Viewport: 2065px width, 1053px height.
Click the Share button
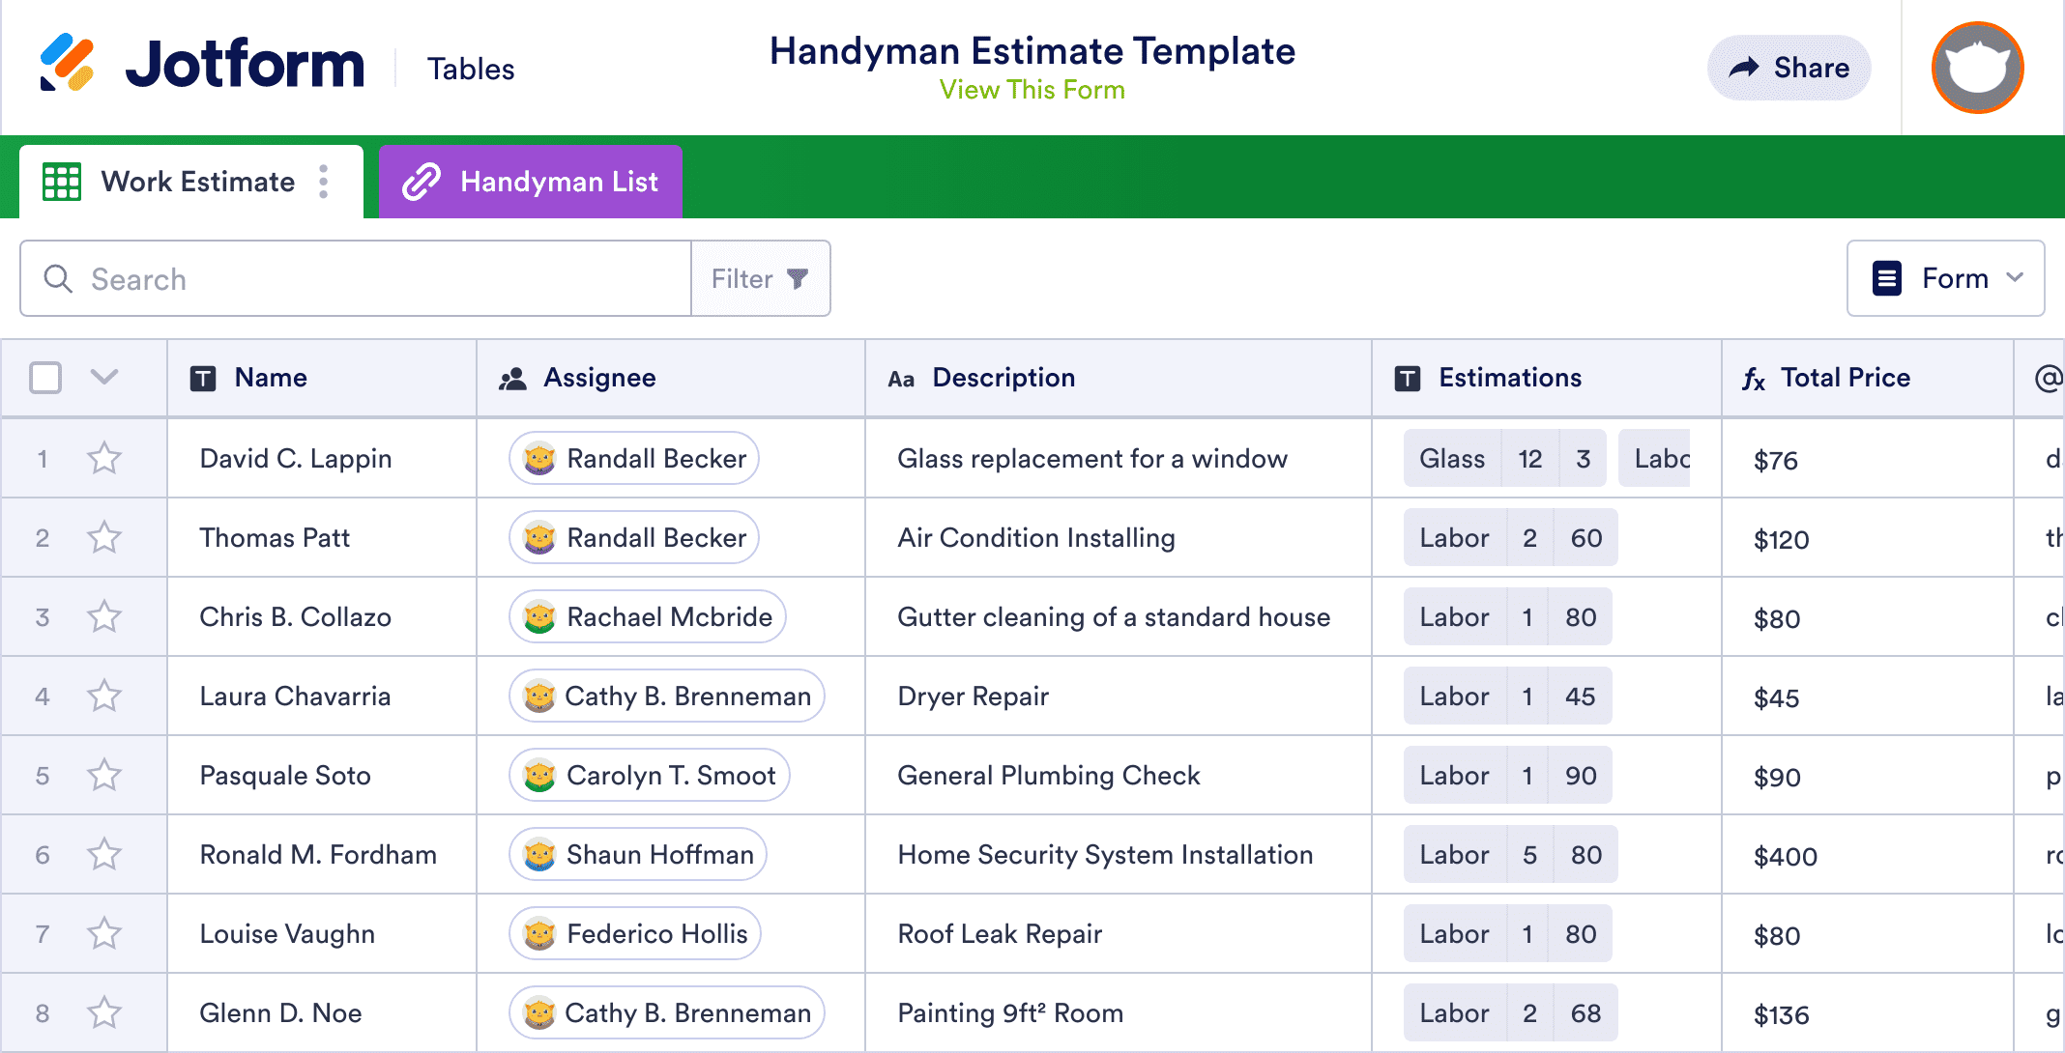point(1789,68)
